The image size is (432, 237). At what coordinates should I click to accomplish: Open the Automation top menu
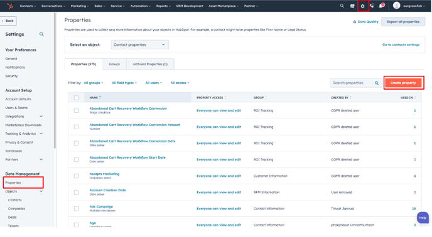click(140, 6)
